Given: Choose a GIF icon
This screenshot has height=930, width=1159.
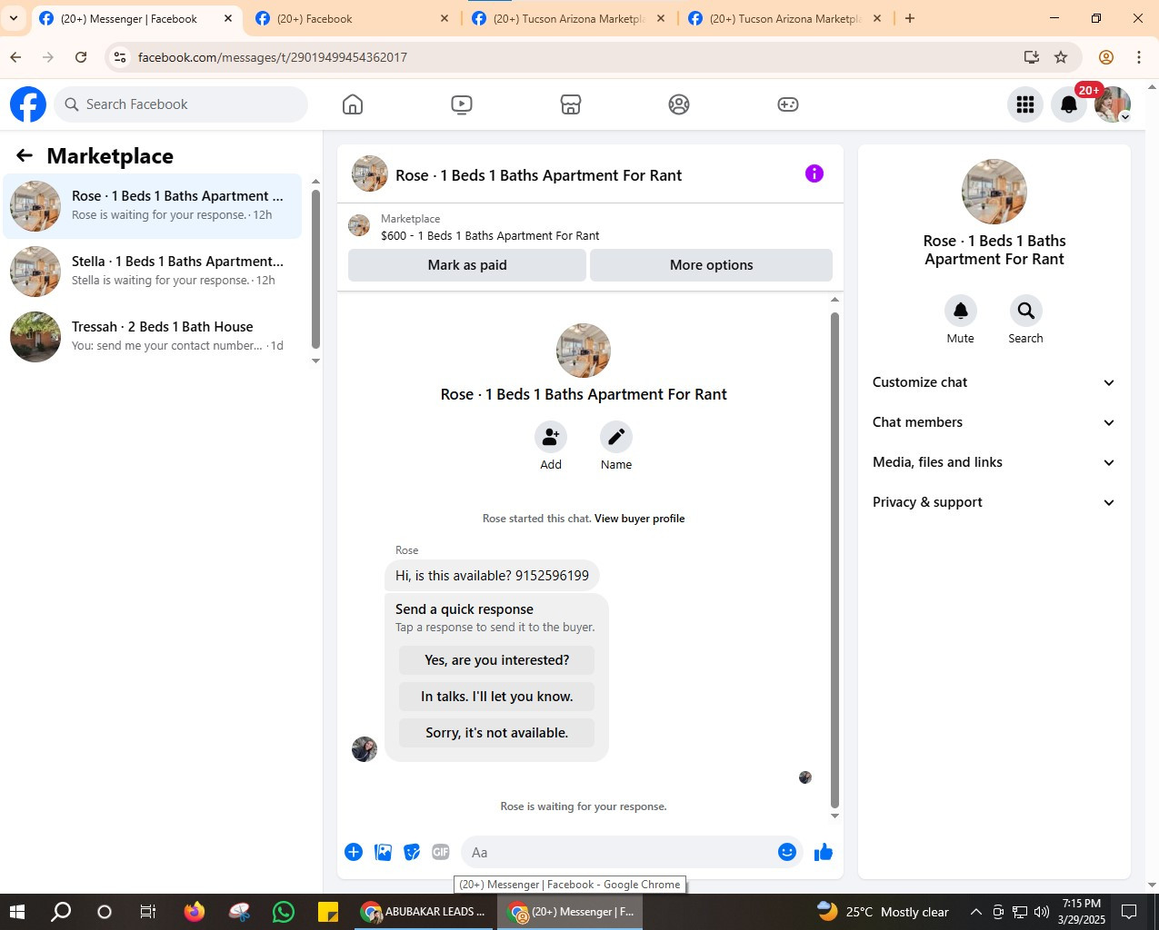Looking at the screenshot, I should coord(441,852).
